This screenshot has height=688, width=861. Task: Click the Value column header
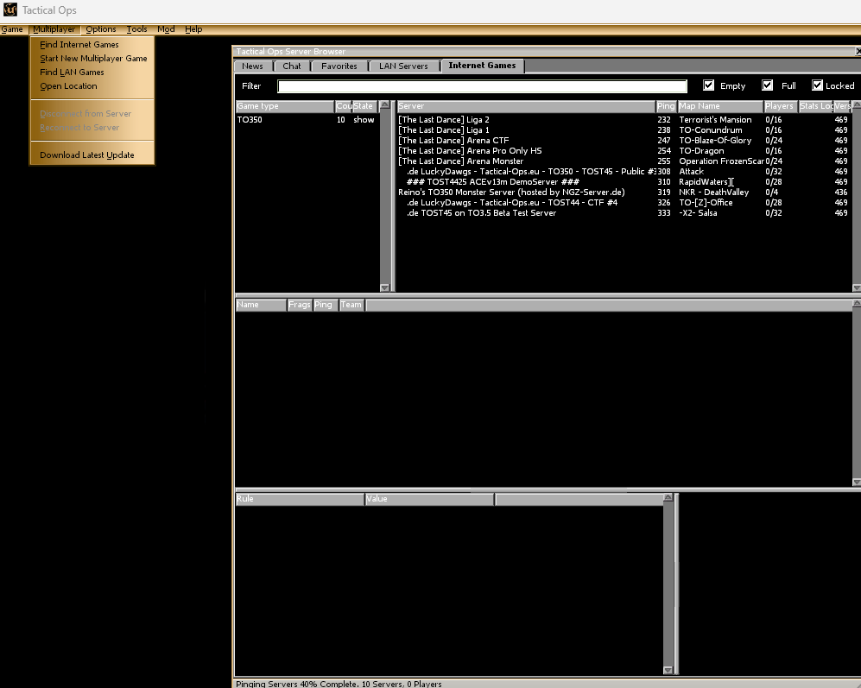click(x=429, y=499)
